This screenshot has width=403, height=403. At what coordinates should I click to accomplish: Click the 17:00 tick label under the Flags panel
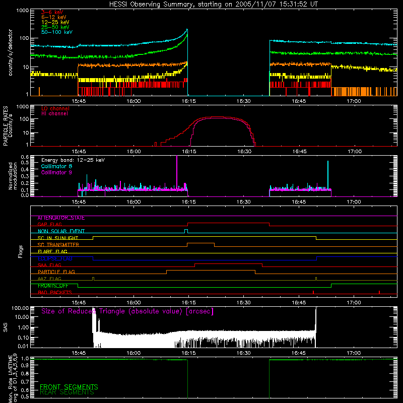[x=354, y=303]
